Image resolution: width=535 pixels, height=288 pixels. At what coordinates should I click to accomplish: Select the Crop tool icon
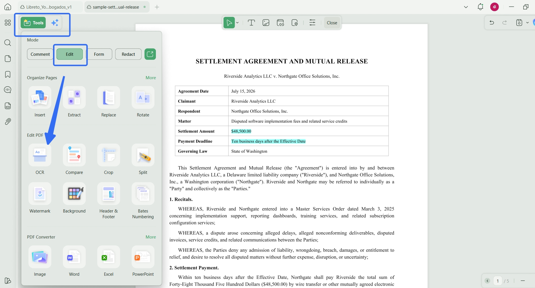point(109,155)
